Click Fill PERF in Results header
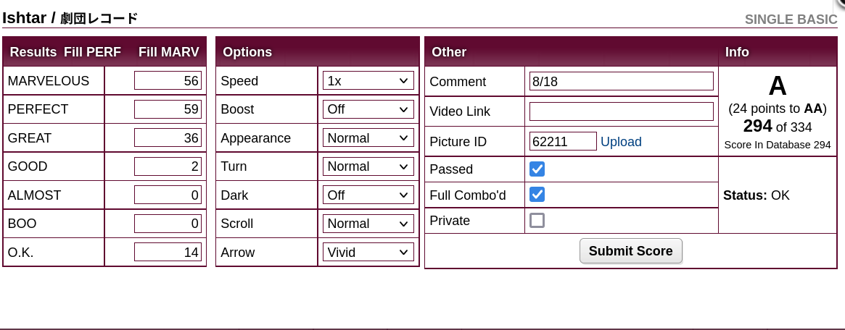 click(92, 52)
